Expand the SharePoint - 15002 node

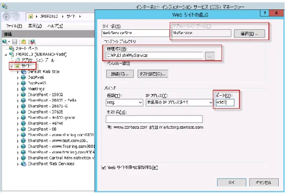tap(18, 95)
